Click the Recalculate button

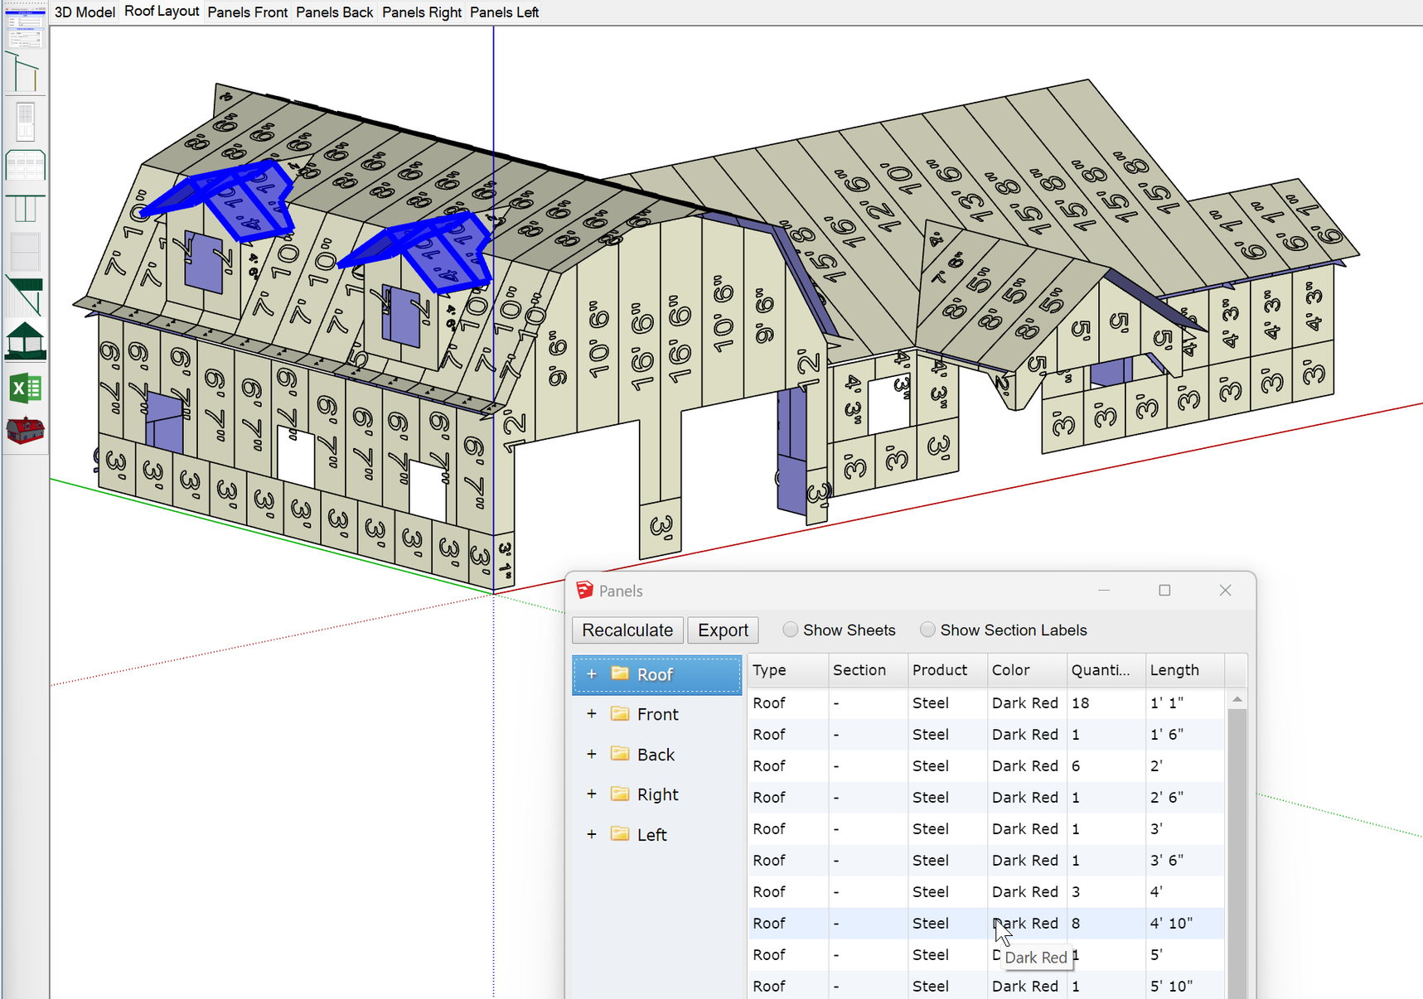627,630
